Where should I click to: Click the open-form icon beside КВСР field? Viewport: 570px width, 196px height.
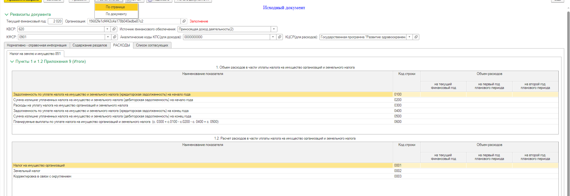pos(114,29)
